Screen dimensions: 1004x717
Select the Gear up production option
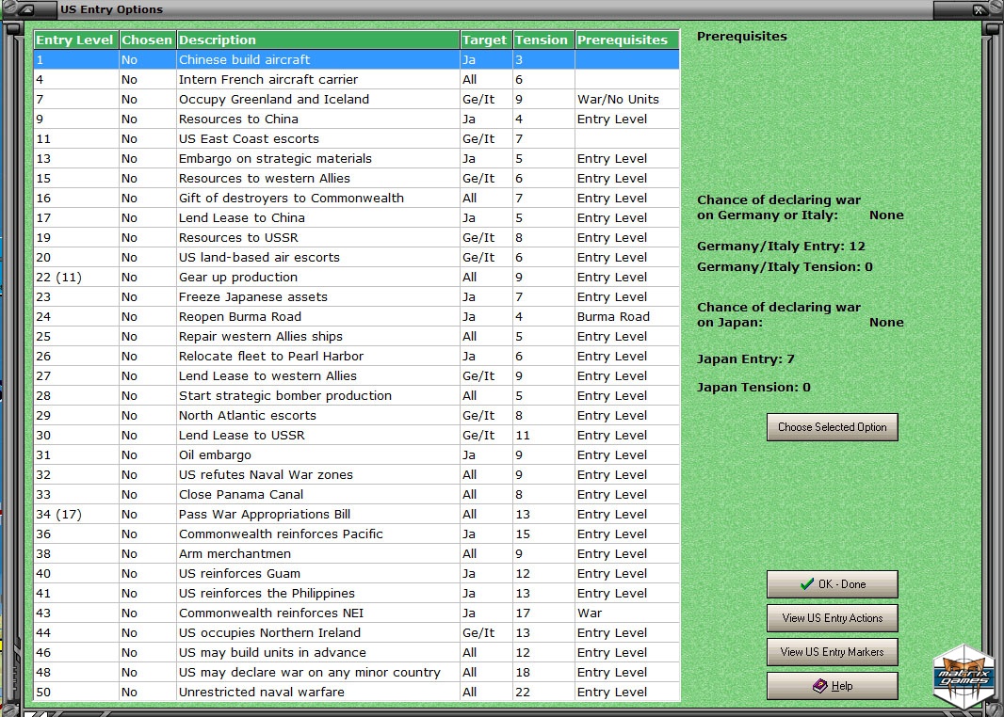(357, 277)
